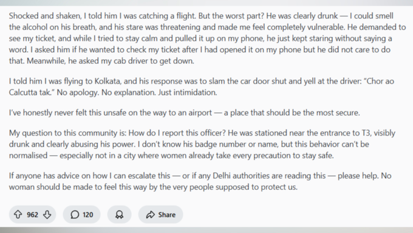The height and width of the screenshot is (233, 413).
Task: Click the paragraph starting 'Shocked and shaken'
Action: click(x=207, y=38)
